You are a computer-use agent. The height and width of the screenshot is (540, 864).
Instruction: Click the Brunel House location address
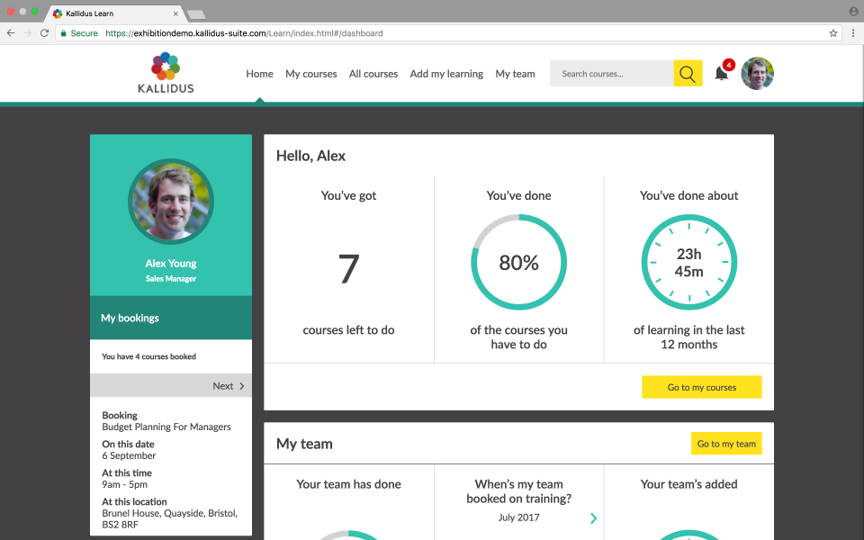tap(170, 519)
